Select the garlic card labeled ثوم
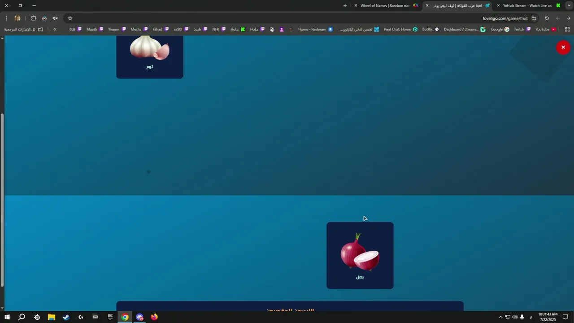 149,57
